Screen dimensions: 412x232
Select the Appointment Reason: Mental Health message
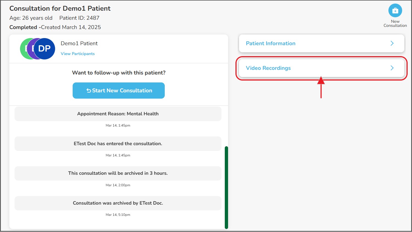pyautogui.click(x=118, y=114)
